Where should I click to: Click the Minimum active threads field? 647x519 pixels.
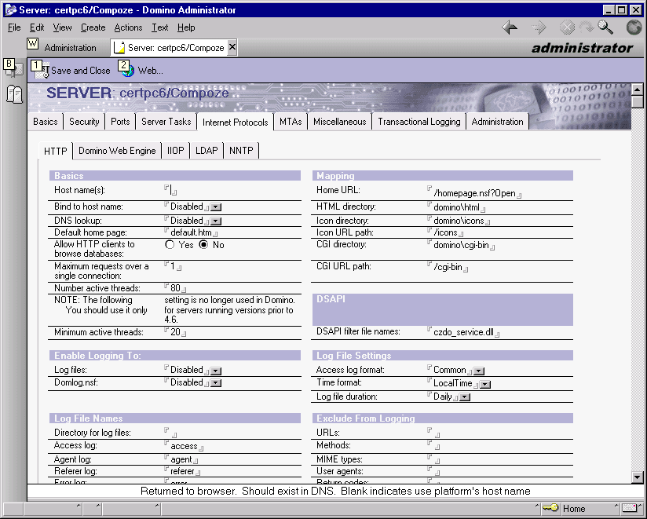coord(175,332)
